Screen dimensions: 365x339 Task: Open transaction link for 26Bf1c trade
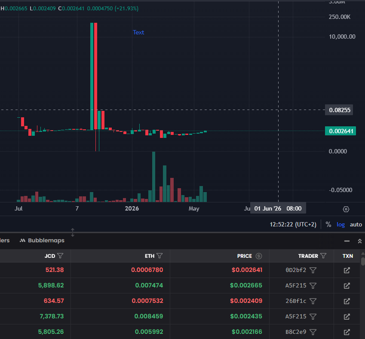click(x=347, y=301)
